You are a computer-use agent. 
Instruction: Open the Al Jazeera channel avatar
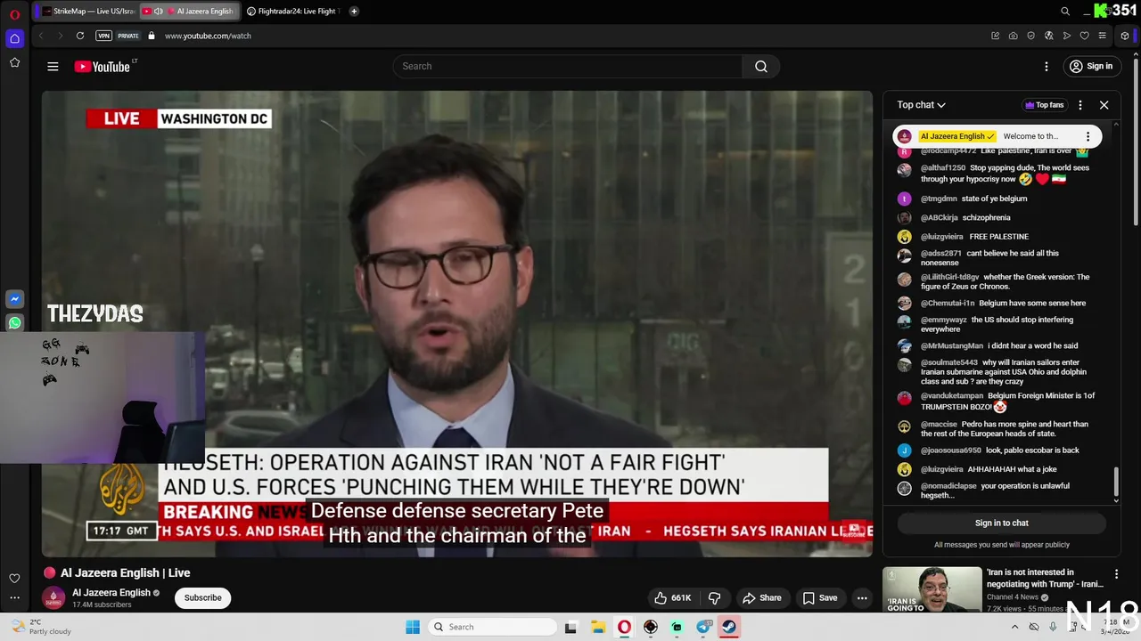point(53,597)
